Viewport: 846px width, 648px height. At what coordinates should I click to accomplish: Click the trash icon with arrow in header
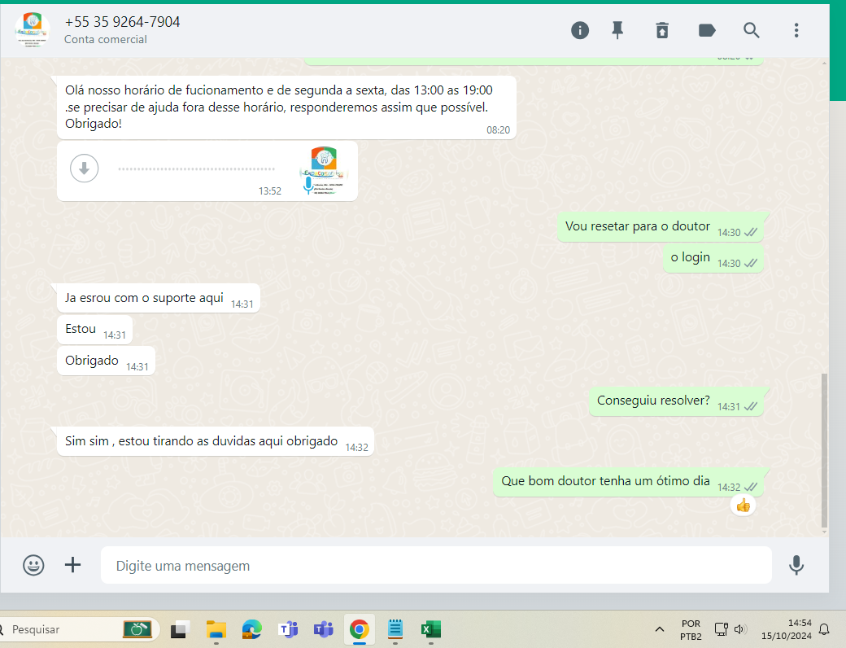point(662,30)
